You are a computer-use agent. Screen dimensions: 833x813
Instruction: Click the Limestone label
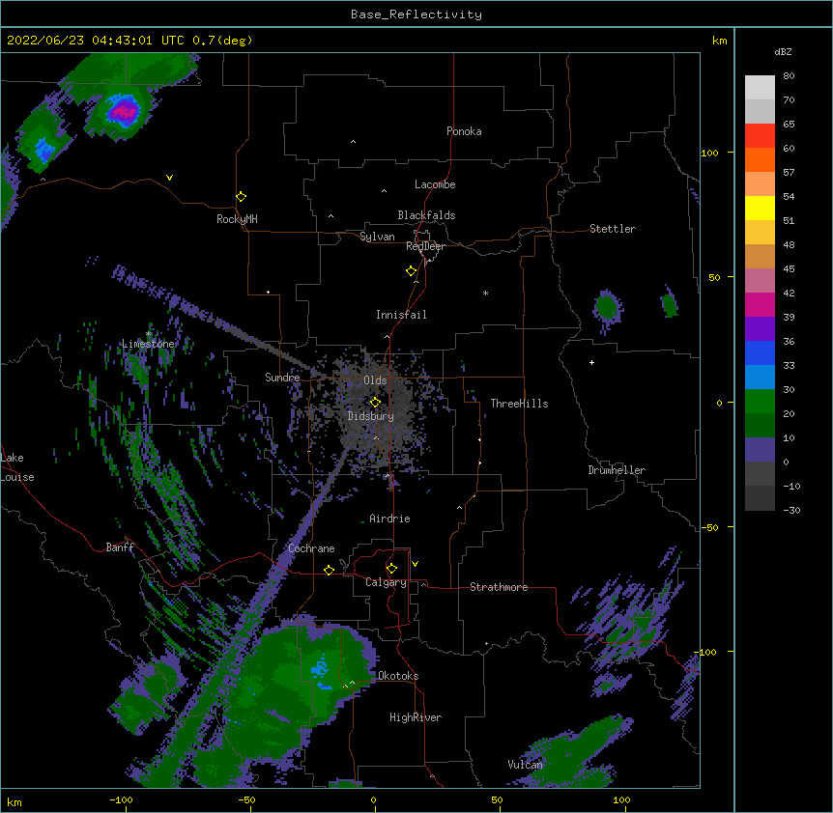point(148,344)
